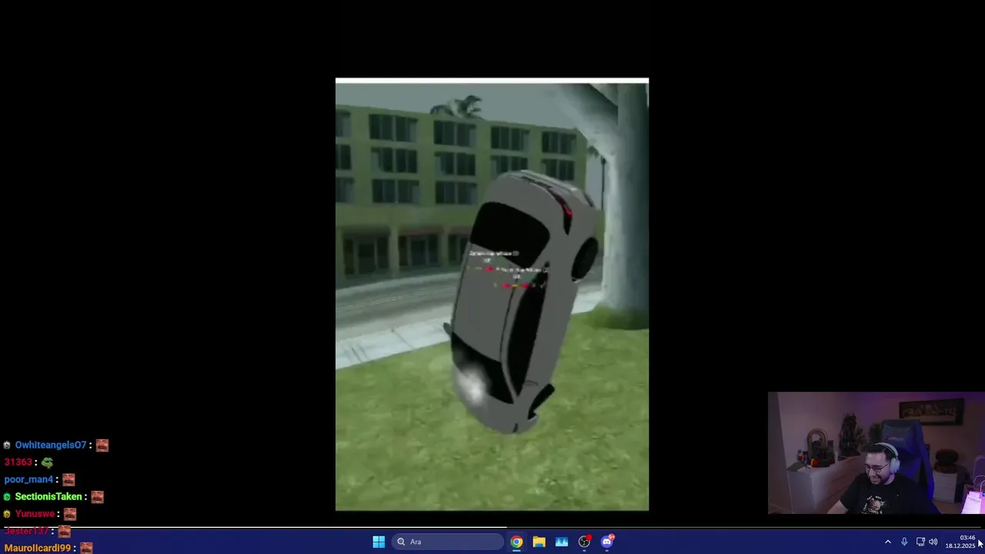
Task: Click the streamer webcam feed
Action: 876,452
